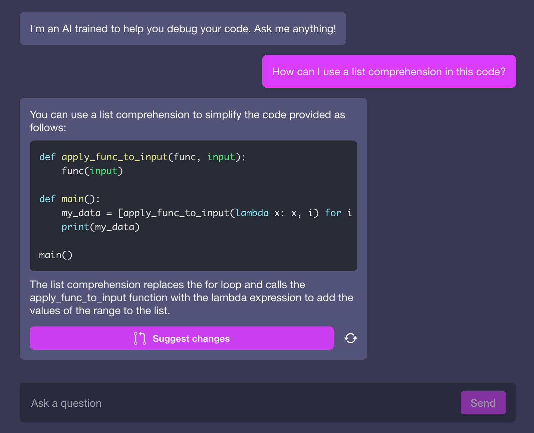Click the def main(): code line
The width and height of the screenshot is (534, 433).
point(69,199)
